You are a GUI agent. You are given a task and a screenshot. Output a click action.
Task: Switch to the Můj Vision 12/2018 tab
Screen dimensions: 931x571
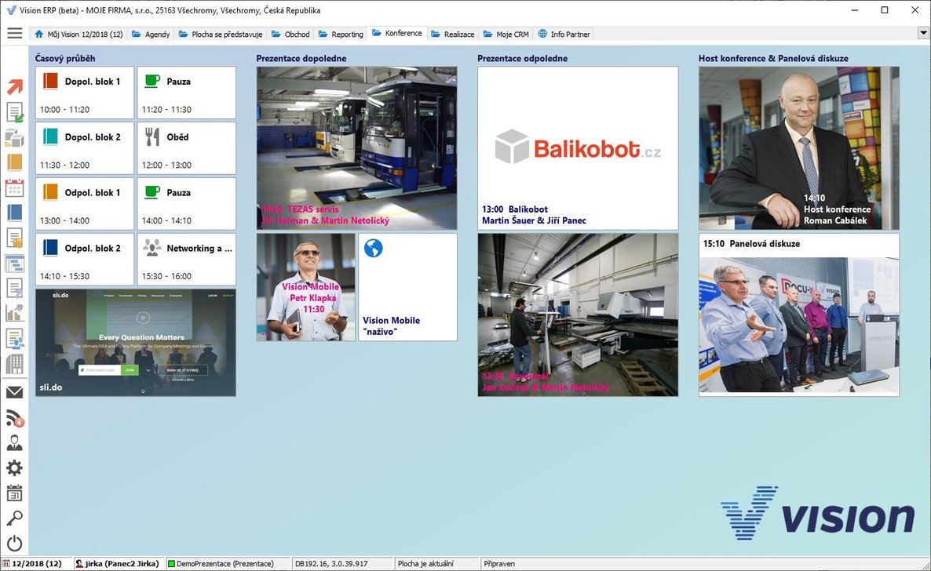79,34
